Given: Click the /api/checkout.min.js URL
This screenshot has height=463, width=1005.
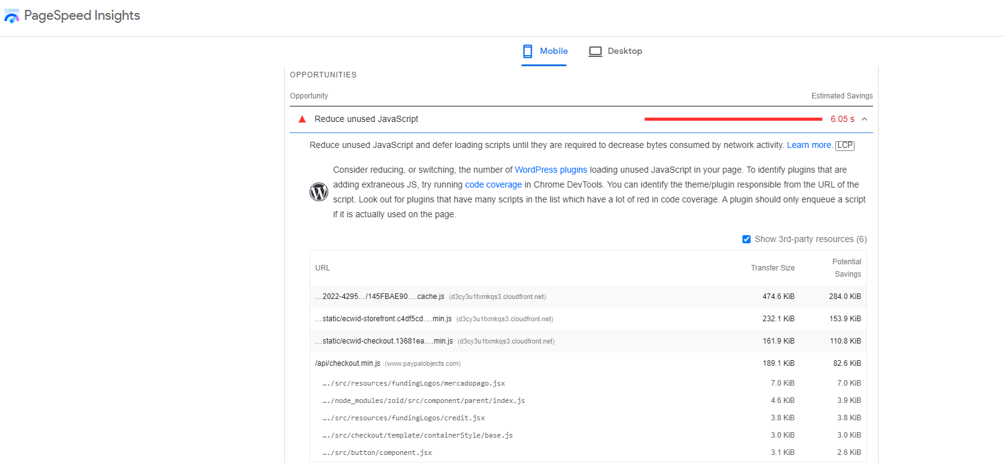Looking at the screenshot, I should [347, 363].
